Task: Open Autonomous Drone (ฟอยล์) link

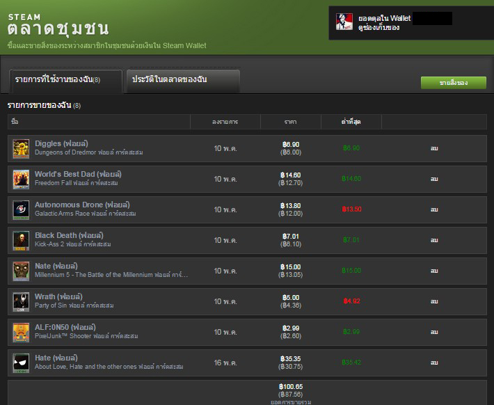Action: 82,205
